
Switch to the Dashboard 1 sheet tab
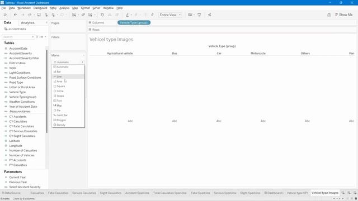pyautogui.click(x=274, y=193)
